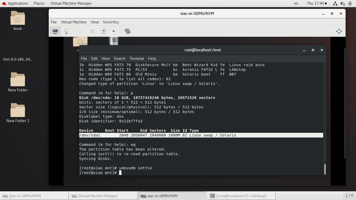
Task: Open virt-manager View menu
Action: (95, 22)
